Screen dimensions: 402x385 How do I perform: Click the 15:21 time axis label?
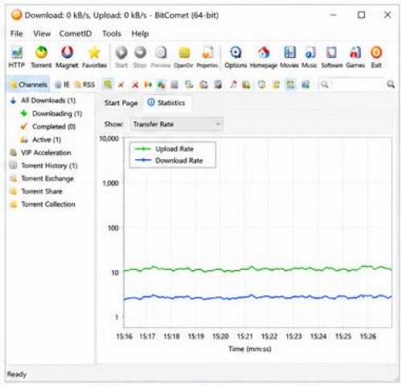(x=244, y=336)
